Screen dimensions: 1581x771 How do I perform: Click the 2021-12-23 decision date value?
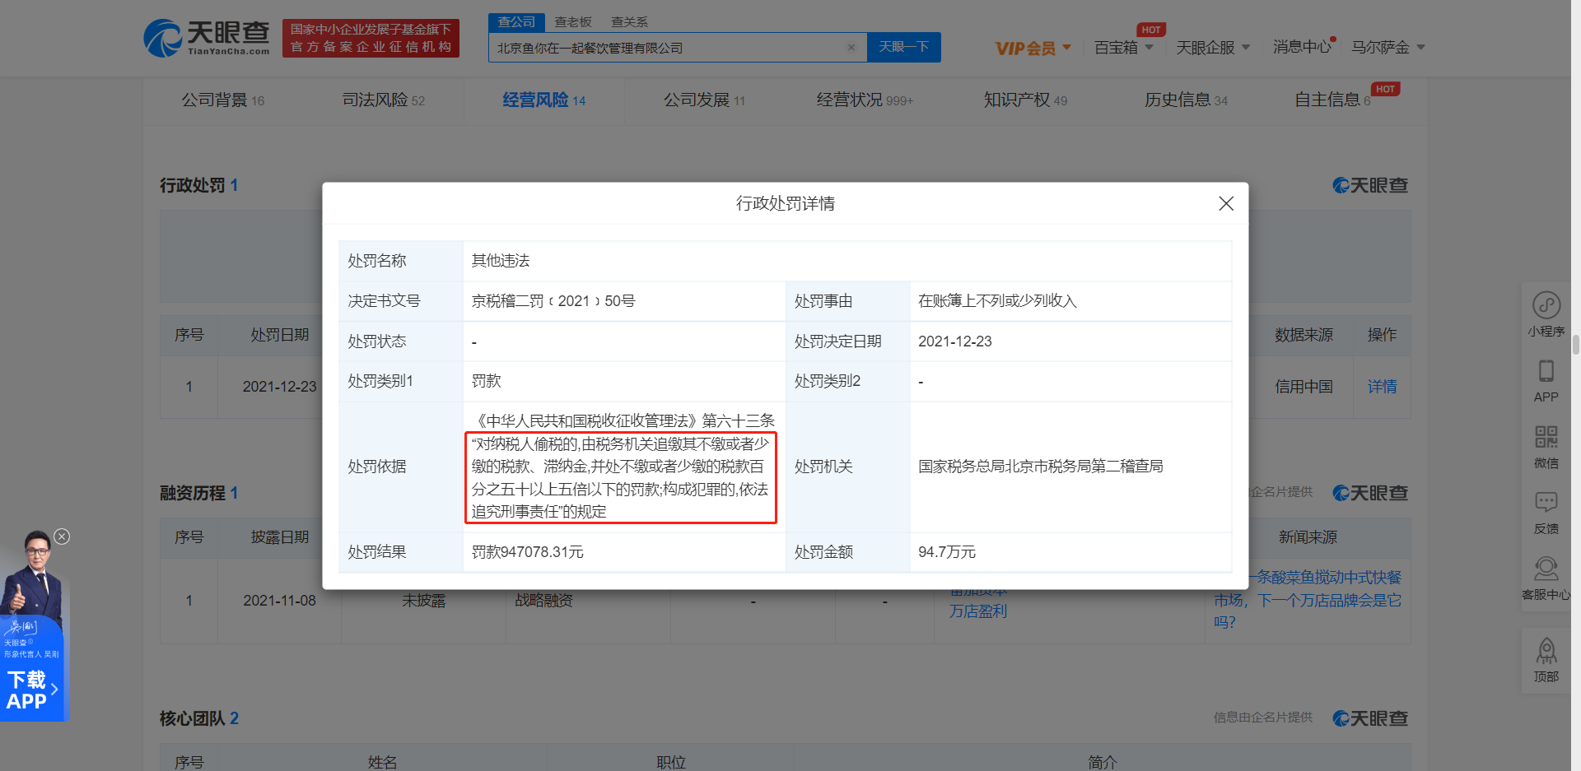(x=955, y=341)
